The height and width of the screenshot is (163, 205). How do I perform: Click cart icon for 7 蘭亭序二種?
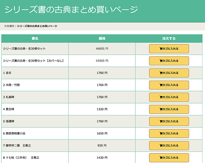161,146
